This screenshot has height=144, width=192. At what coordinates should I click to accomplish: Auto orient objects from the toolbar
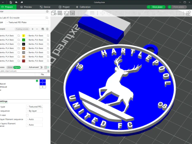tap(66, 13)
